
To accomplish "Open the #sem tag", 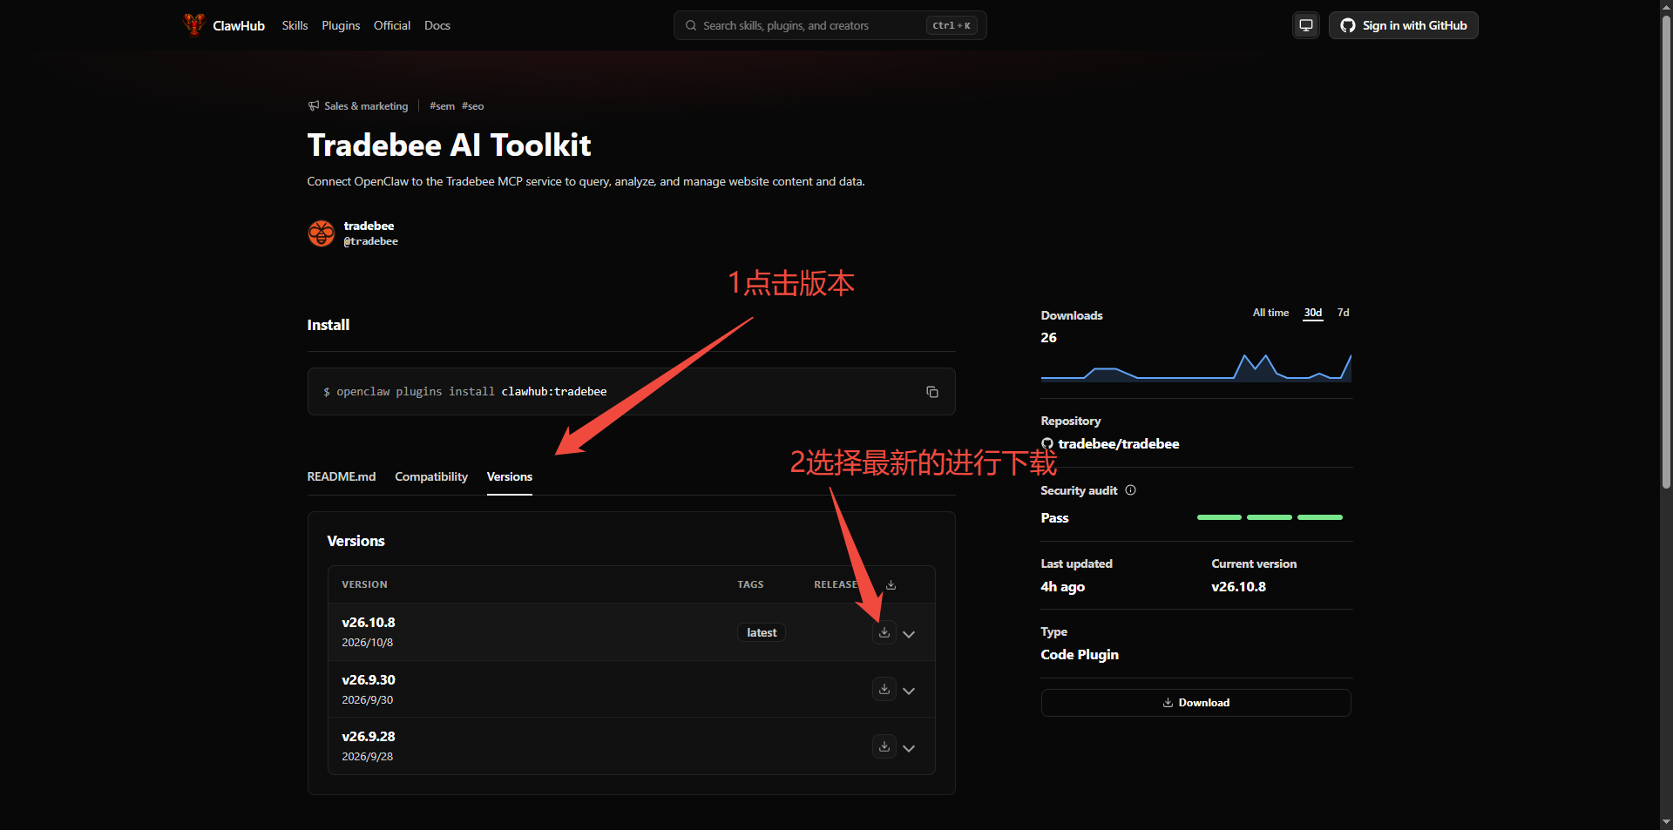I will point(442,106).
